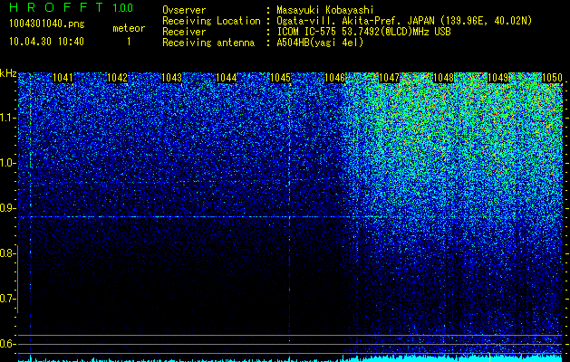Click the Receiver label
The height and width of the screenshot is (362, 570).
click(184, 32)
